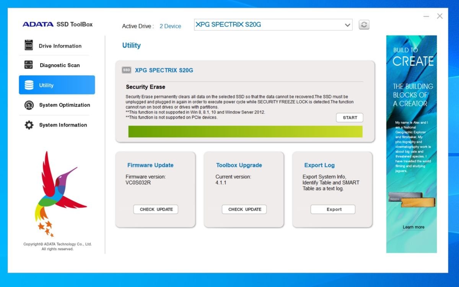Image resolution: width=459 pixels, height=287 pixels.
Task: Start the Security Erase
Action: click(350, 117)
